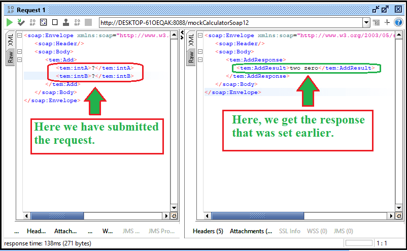This screenshot has height=251, width=407.
Task: Click the add-to-TestCase checkmark icon
Action: tap(21, 22)
